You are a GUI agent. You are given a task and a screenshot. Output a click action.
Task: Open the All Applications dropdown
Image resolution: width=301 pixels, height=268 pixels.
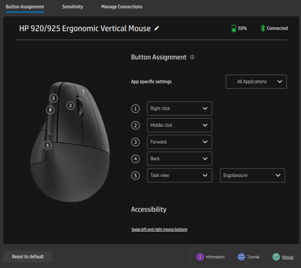tap(256, 82)
